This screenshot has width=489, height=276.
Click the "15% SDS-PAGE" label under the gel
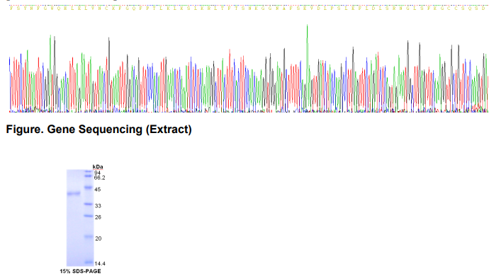tap(80, 271)
